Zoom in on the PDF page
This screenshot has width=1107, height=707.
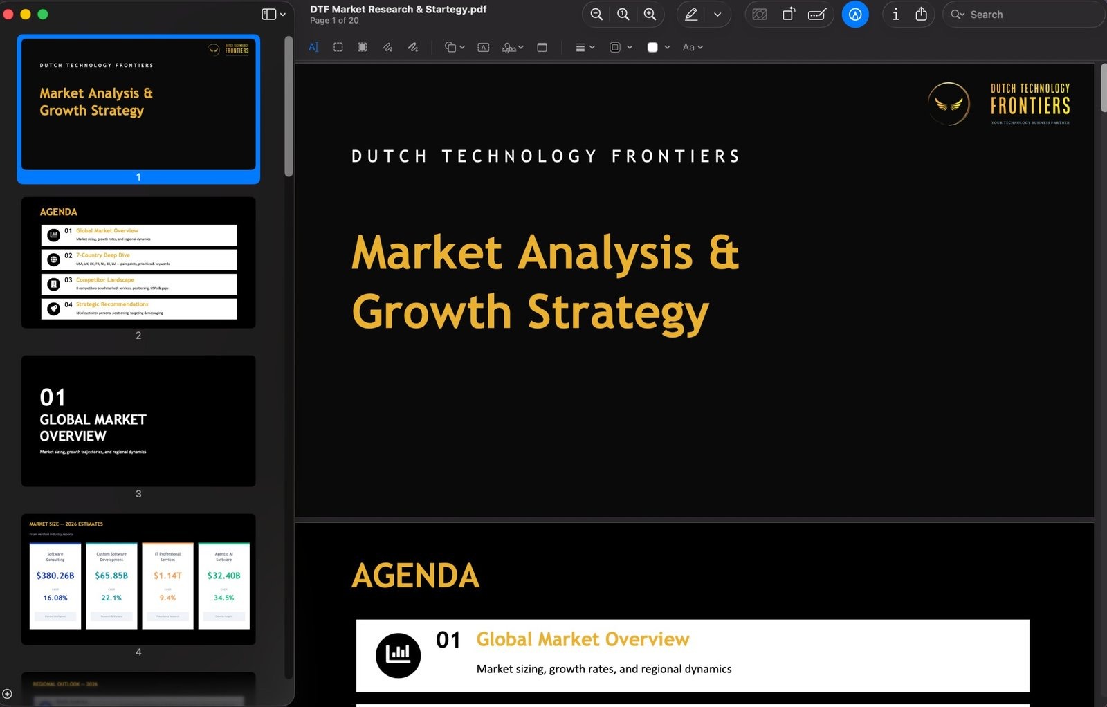coord(650,15)
